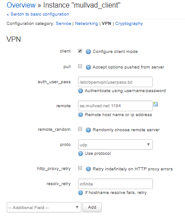Click help icon for Retry indefinitely on HTTP

pos(88,169)
